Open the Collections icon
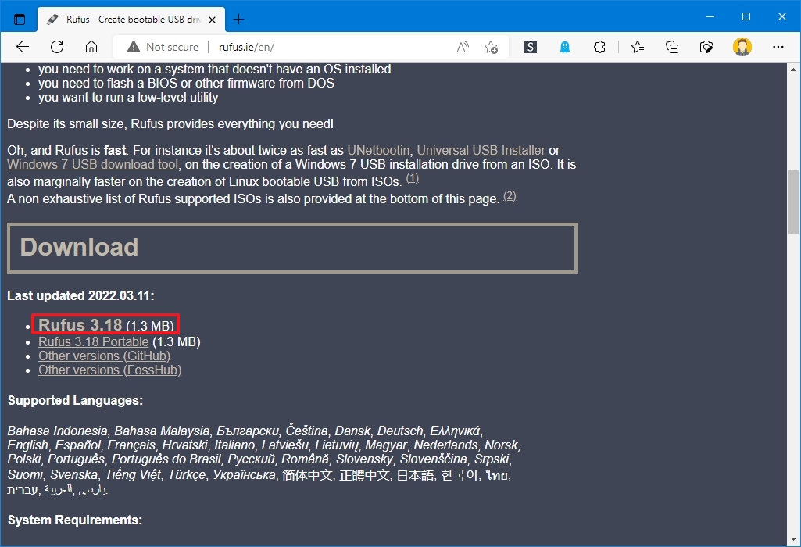The width and height of the screenshot is (801, 547). (x=672, y=47)
